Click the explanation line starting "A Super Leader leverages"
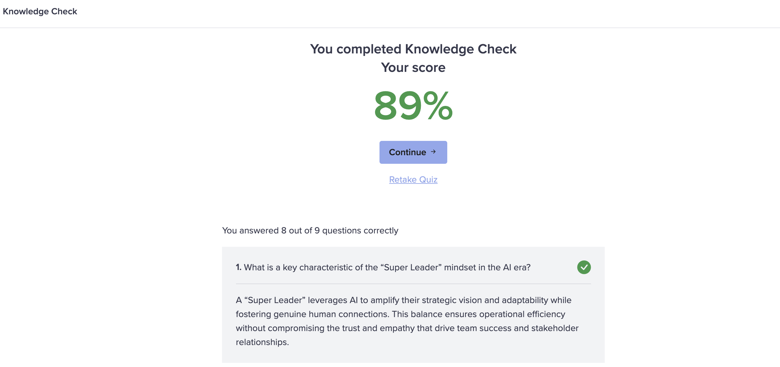Image resolution: width=780 pixels, height=367 pixels. point(403,300)
